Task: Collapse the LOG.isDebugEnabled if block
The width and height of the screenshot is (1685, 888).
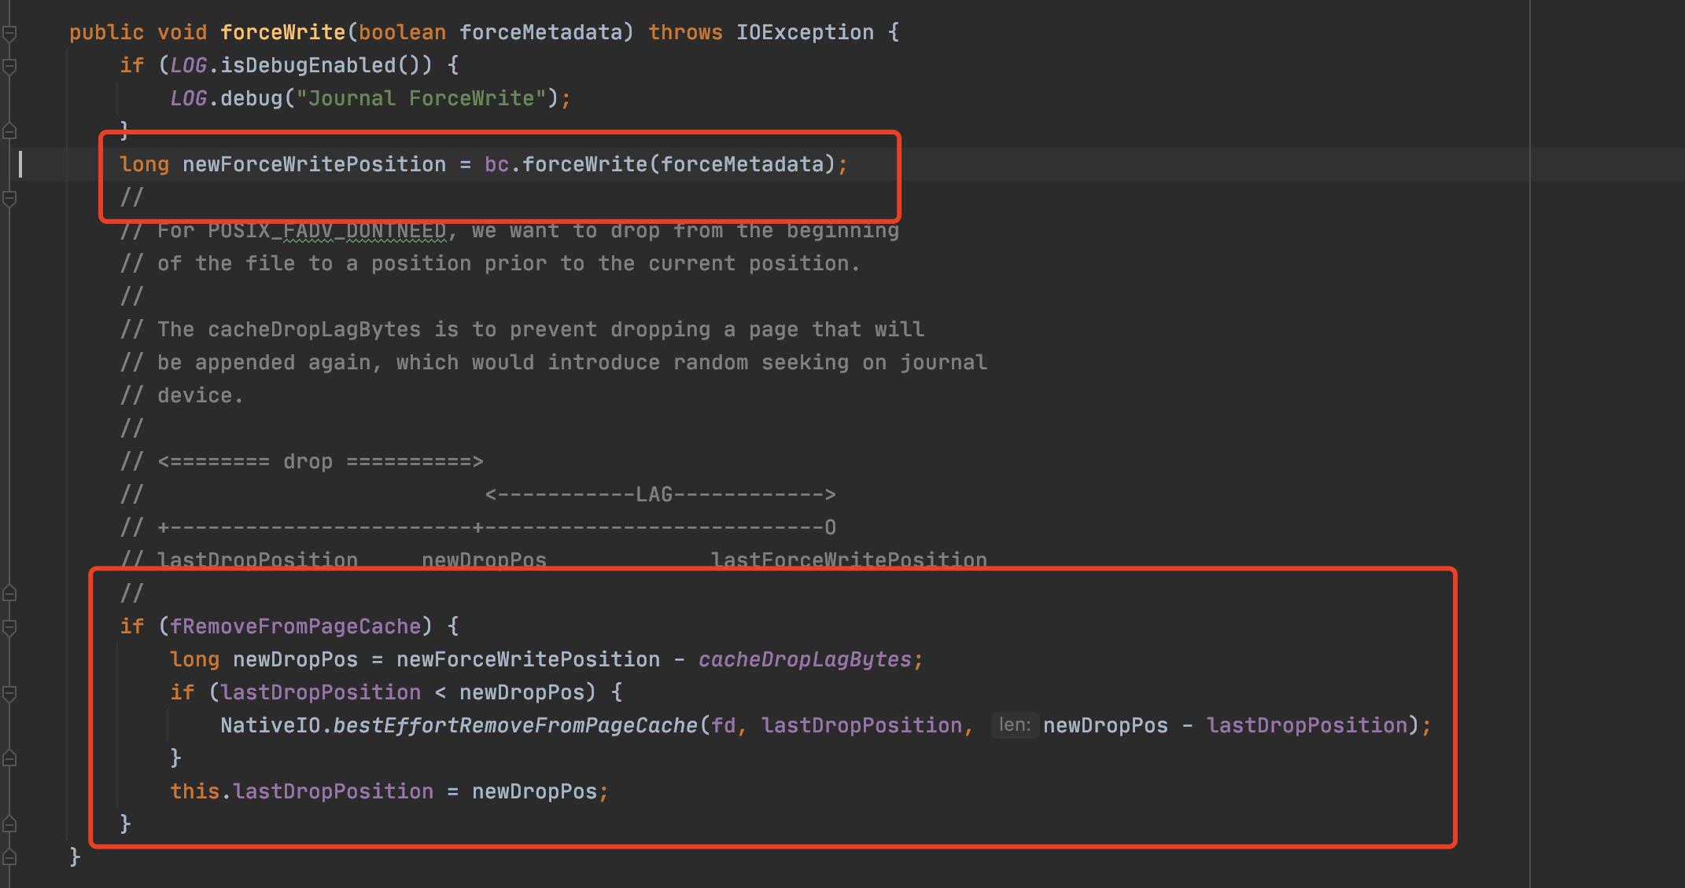Action: coord(9,67)
